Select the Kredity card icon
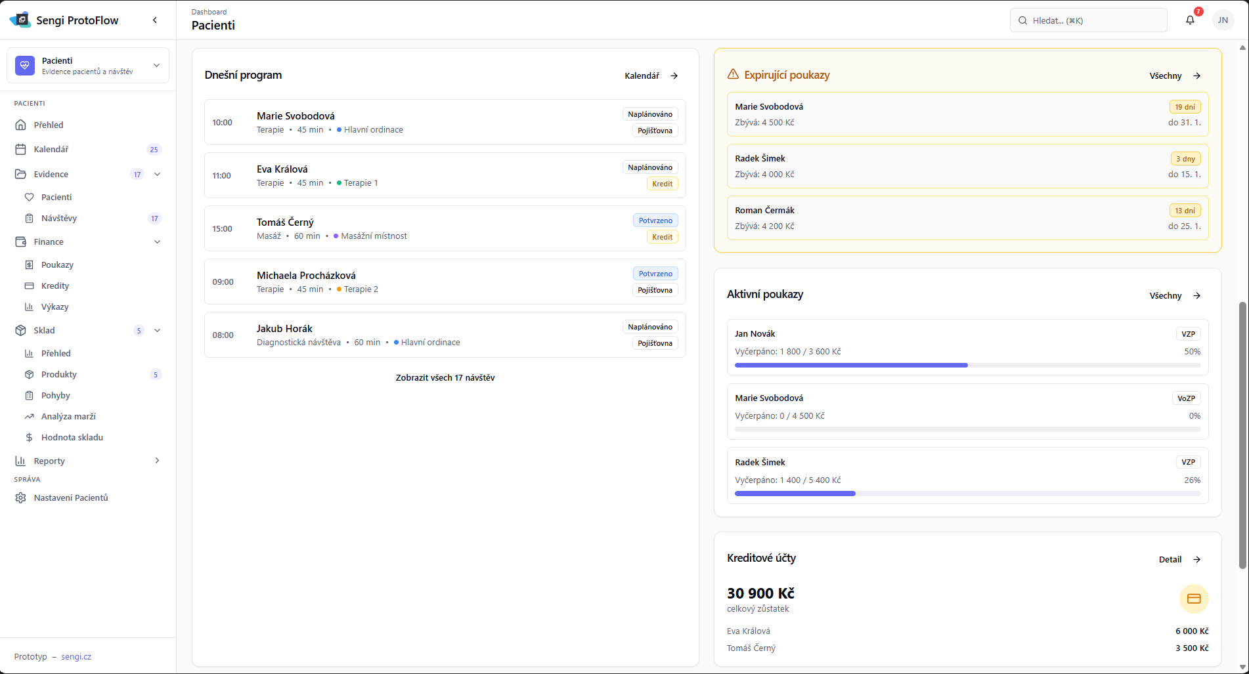 29,285
